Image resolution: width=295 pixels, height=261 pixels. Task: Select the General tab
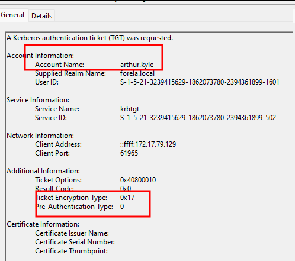click(12, 15)
